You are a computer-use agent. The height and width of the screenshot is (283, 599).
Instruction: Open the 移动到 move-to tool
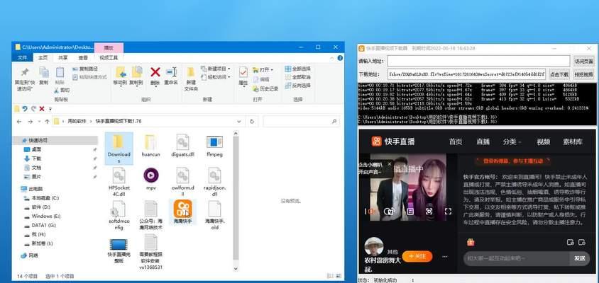[x=121, y=76]
